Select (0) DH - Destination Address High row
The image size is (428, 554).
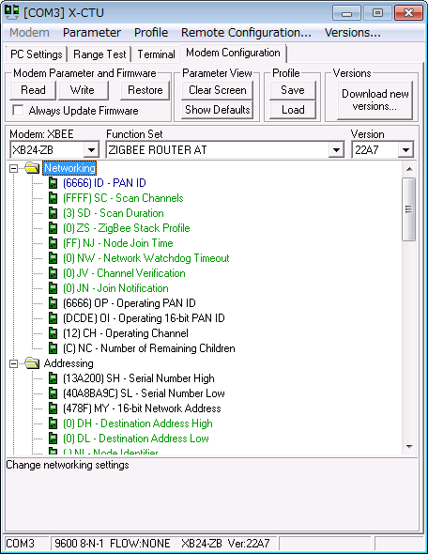[x=138, y=423]
